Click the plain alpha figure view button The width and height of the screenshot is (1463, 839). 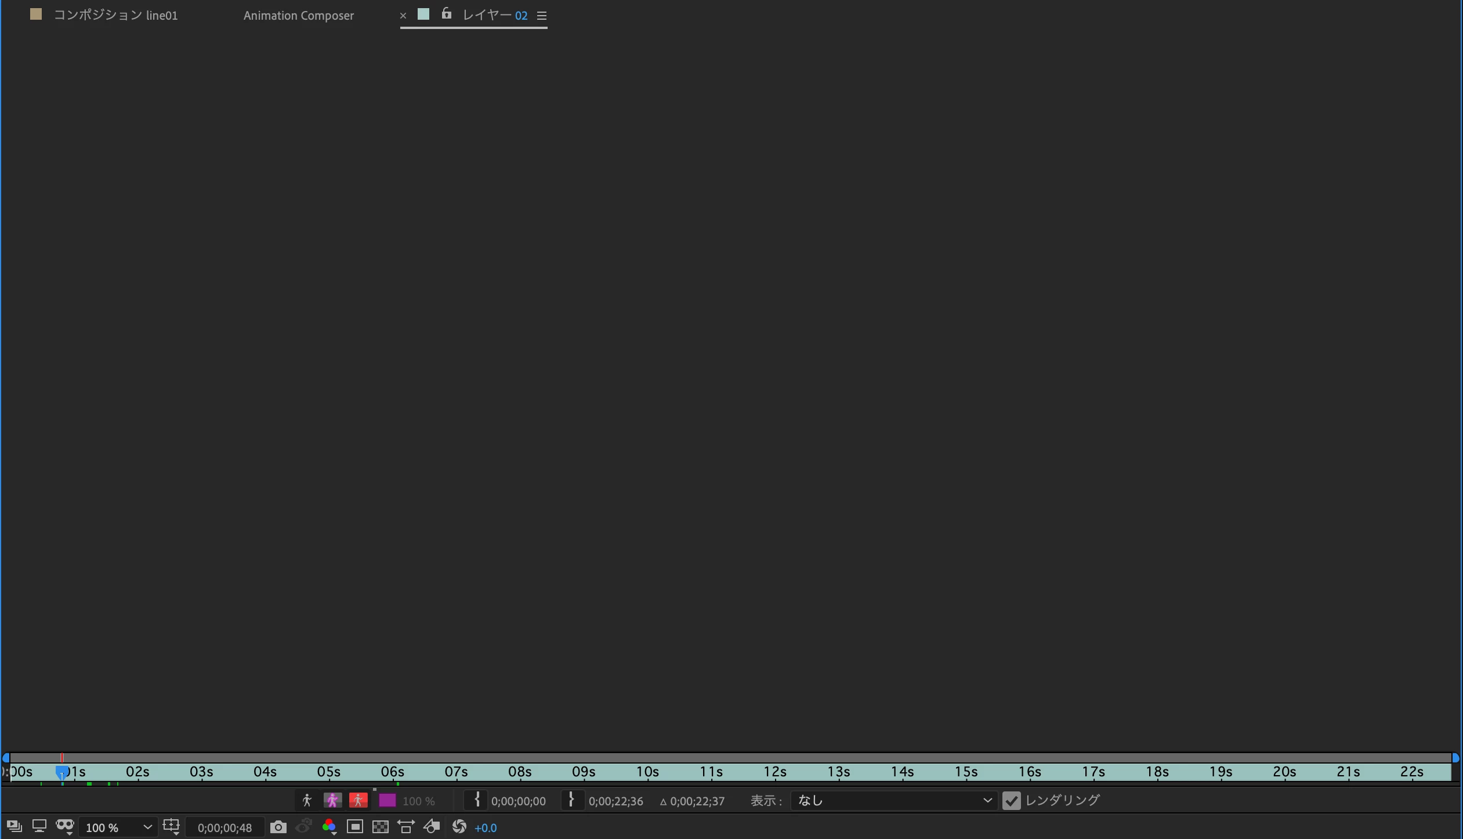pos(307,801)
